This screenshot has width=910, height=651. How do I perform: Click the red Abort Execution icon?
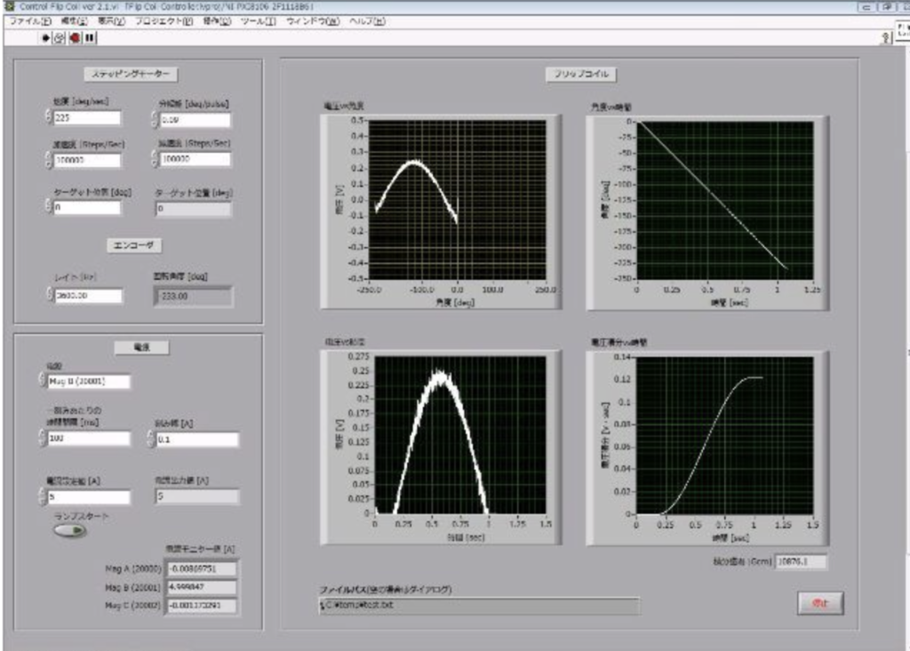pos(75,37)
